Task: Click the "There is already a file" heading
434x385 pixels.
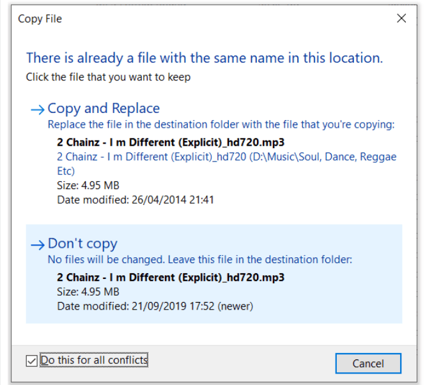Action: pyautogui.click(x=205, y=58)
